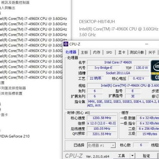Click the 3E extended model value
Screen dimensions: 159x159
coord(133,96)
